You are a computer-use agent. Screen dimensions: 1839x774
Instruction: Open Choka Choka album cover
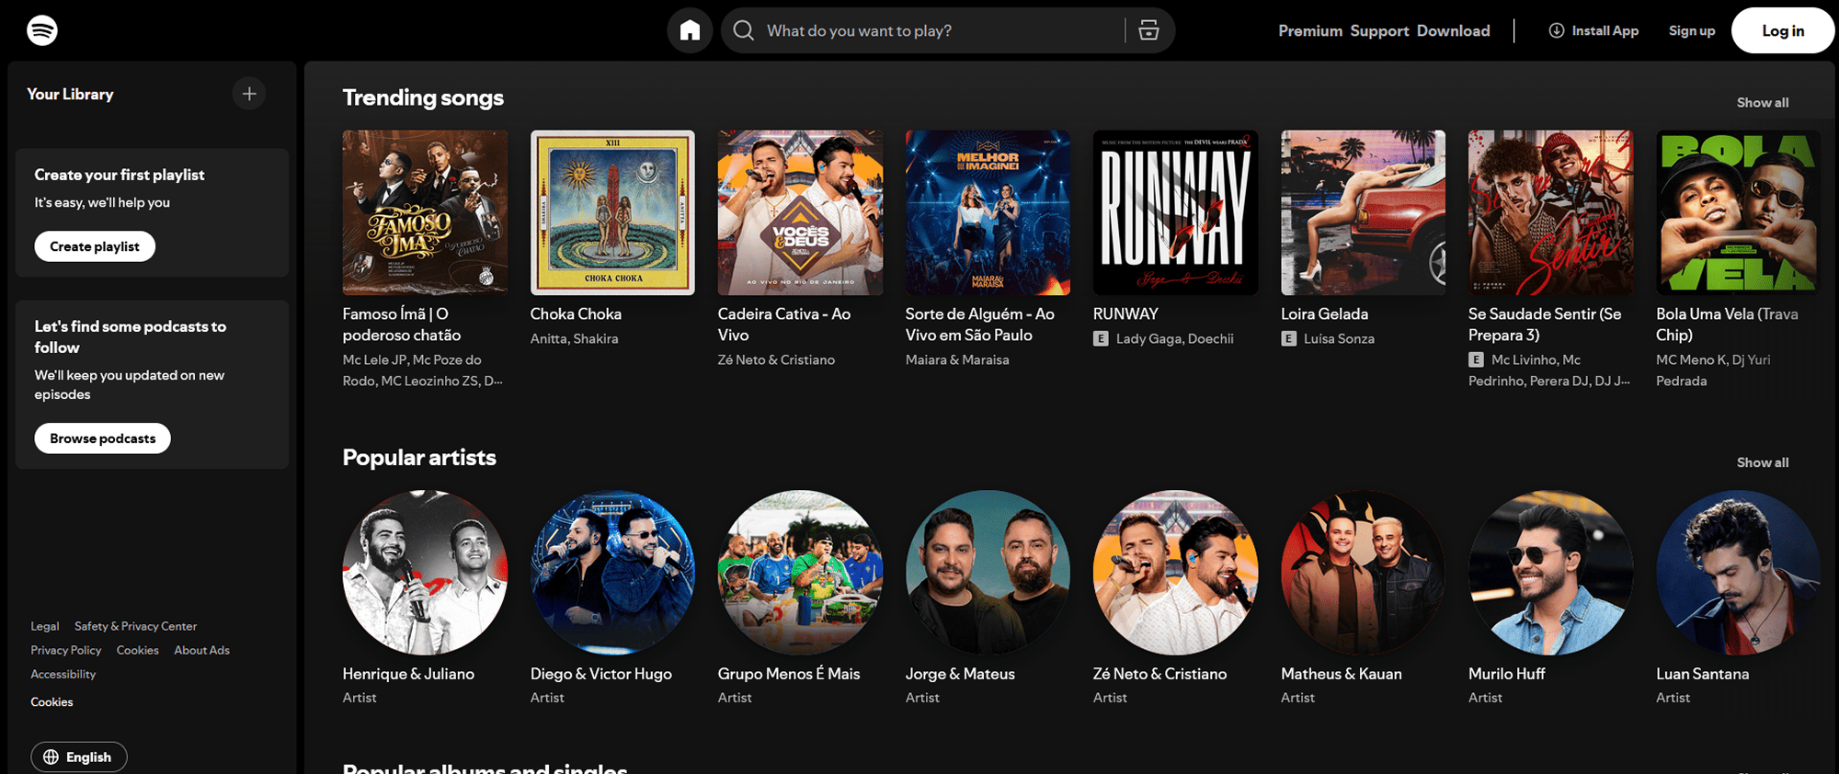(x=612, y=212)
